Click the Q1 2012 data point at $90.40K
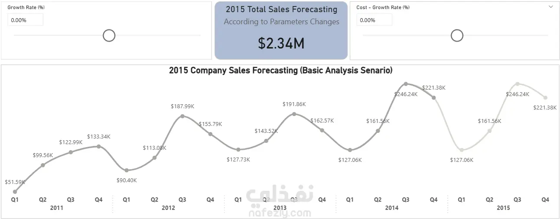 pyautogui.click(x=127, y=170)
